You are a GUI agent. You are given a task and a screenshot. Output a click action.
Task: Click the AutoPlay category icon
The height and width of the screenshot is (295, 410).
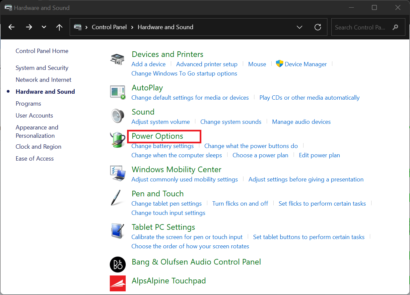pos(117,92)
